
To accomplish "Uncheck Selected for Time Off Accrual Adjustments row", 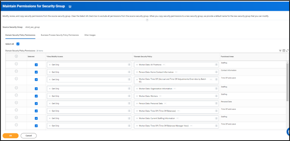I will 36,80.
